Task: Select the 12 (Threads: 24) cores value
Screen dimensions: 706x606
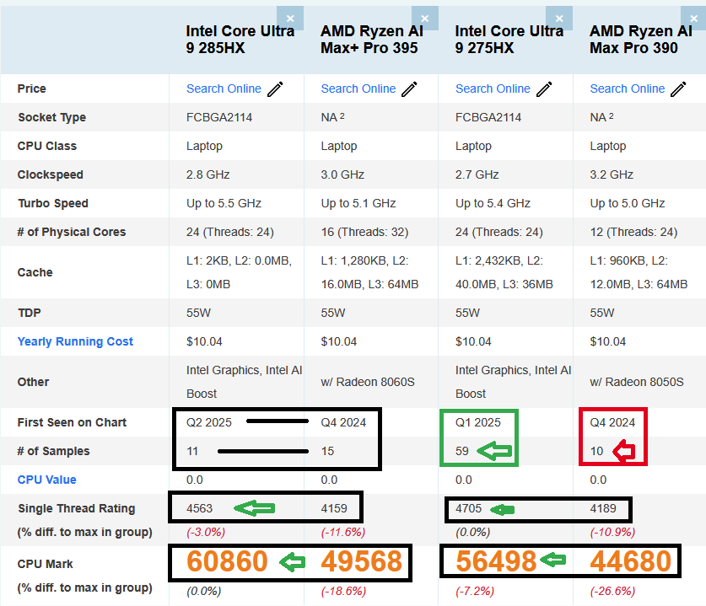Action: click(633, 232)
